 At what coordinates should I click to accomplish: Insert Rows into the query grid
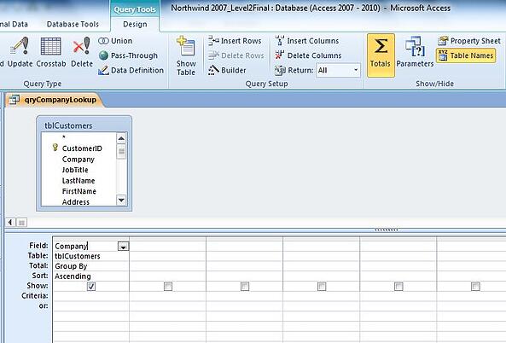[235, 41]
